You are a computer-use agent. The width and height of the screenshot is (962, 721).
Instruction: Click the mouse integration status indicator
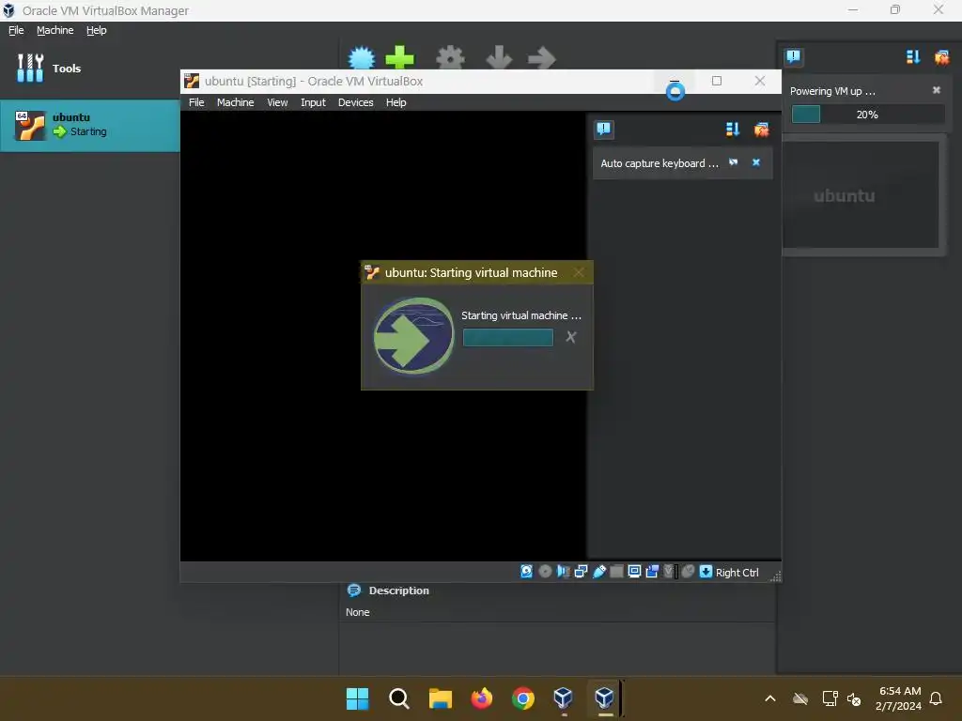click(x=688, y=572)
